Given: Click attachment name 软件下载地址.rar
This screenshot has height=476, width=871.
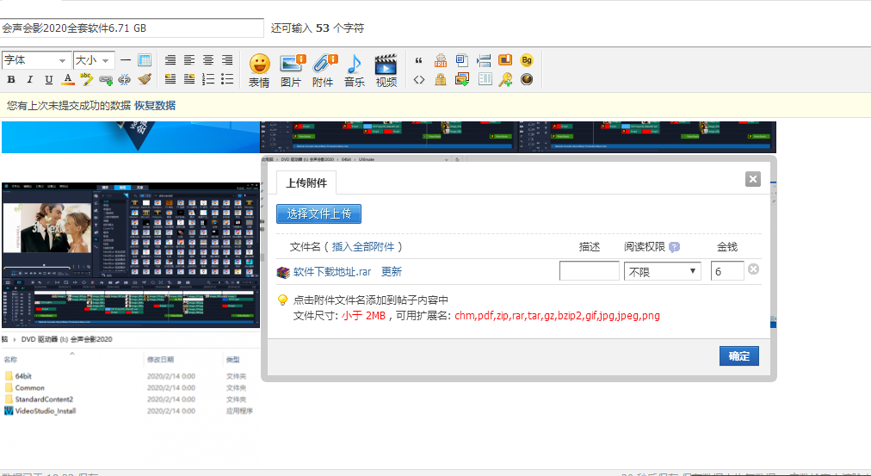Looking at the screenshot, I should [332, 272].
